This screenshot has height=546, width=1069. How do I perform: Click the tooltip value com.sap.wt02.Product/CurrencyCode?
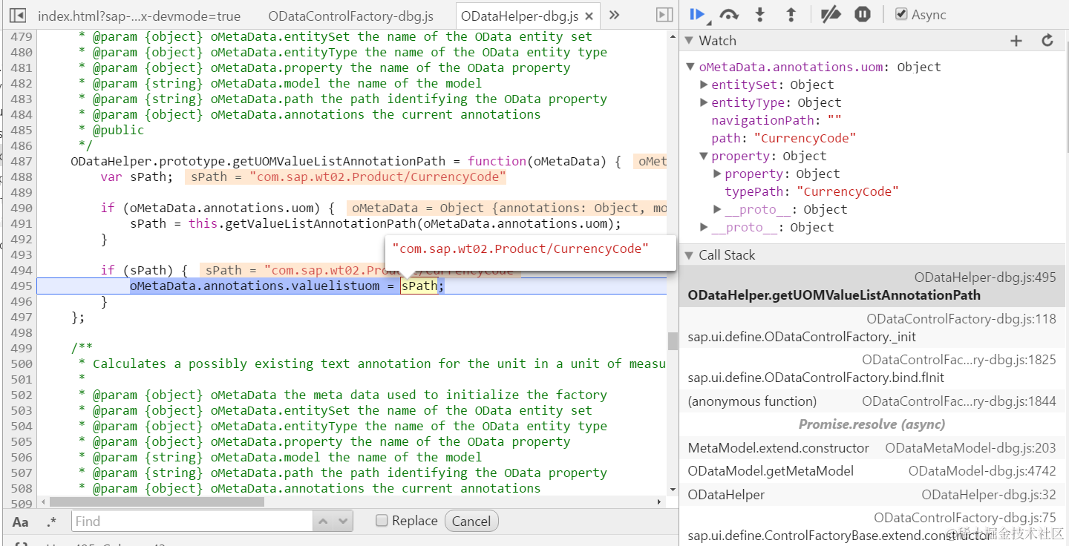tap(520, 249)
